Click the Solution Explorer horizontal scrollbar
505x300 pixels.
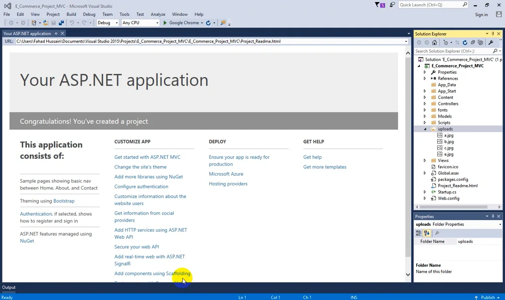[453, 207]
